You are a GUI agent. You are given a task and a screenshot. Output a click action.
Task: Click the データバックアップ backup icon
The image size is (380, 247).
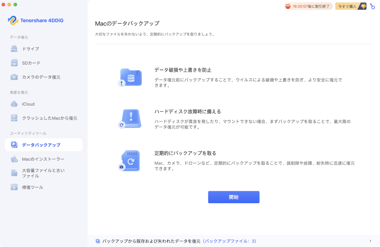click(14, 145)
